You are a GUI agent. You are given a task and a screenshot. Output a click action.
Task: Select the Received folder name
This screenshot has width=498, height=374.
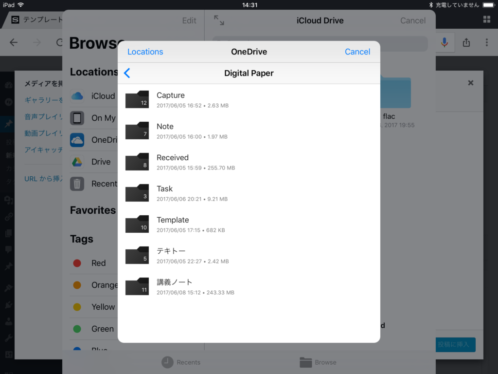tap(173, 157)
